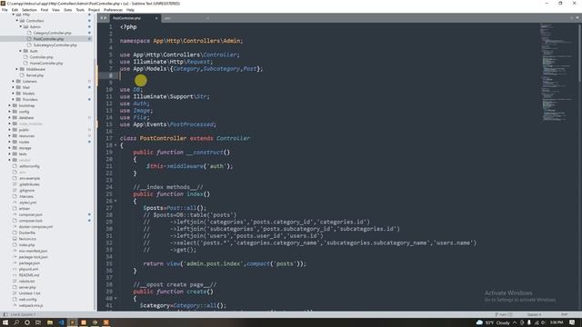Open the File menu
This screenshot has width=582, height=327.
5,10
